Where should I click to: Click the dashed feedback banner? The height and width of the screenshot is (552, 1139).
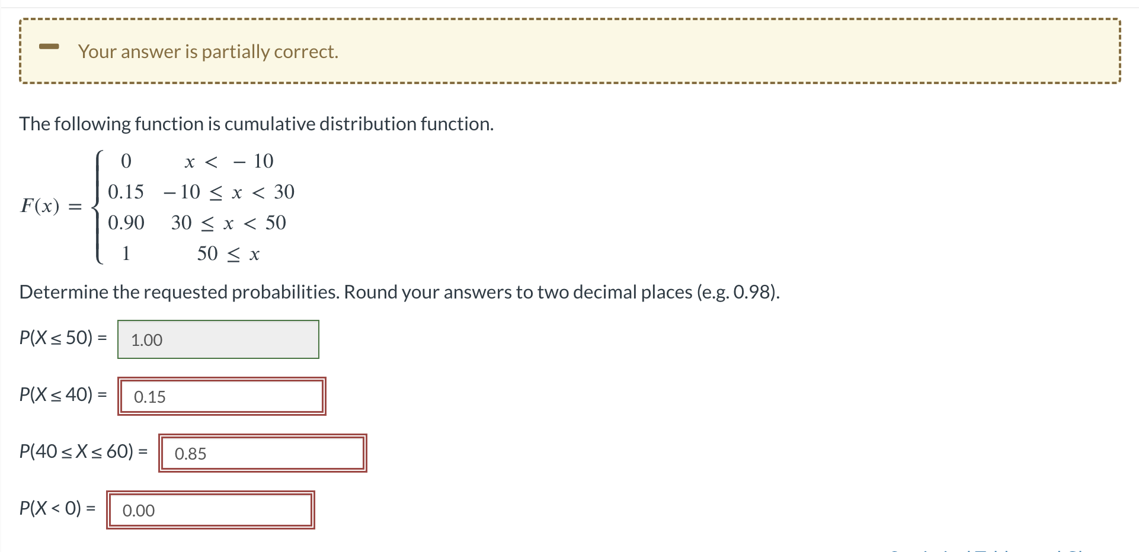click(569, 51)
